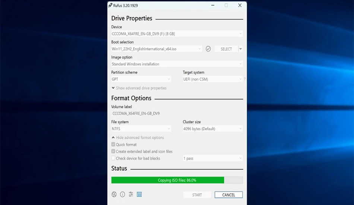Toggle Create extended label and icon files
The width and height of the screenshot is (354, 205).
113,151
